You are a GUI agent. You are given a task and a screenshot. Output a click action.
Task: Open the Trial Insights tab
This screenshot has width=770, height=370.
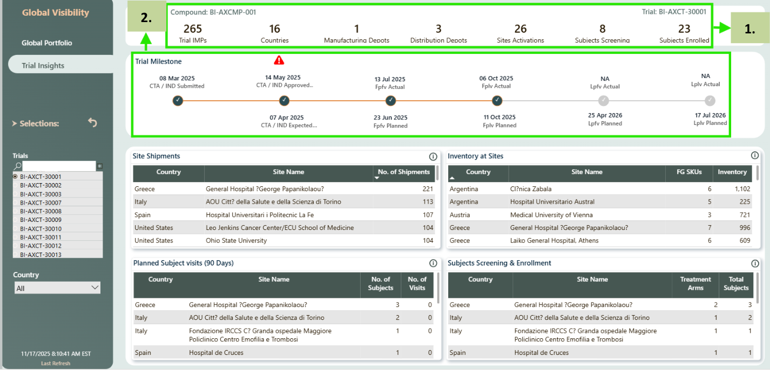[x=43, y=66]
